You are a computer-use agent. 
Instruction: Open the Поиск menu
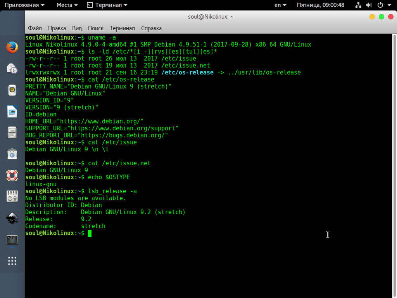[96, 28]
